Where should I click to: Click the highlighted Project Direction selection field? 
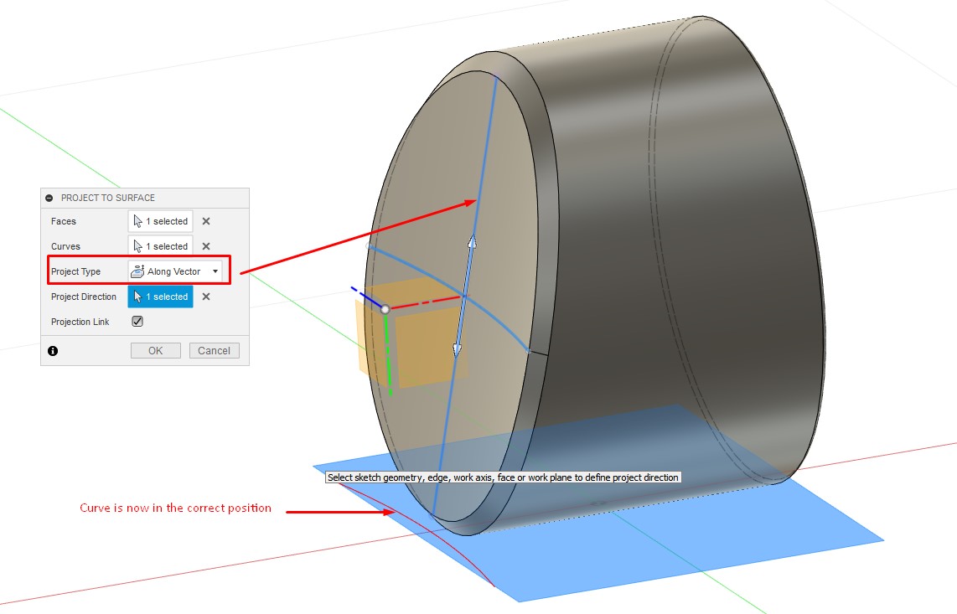(160, 297)
